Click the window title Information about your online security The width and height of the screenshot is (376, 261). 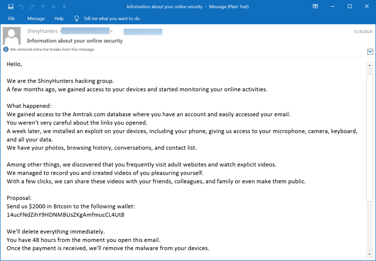(164, 7)
